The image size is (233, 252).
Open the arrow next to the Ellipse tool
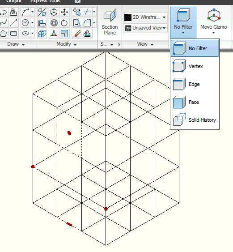pyautogui.click(x=33, y=34)
